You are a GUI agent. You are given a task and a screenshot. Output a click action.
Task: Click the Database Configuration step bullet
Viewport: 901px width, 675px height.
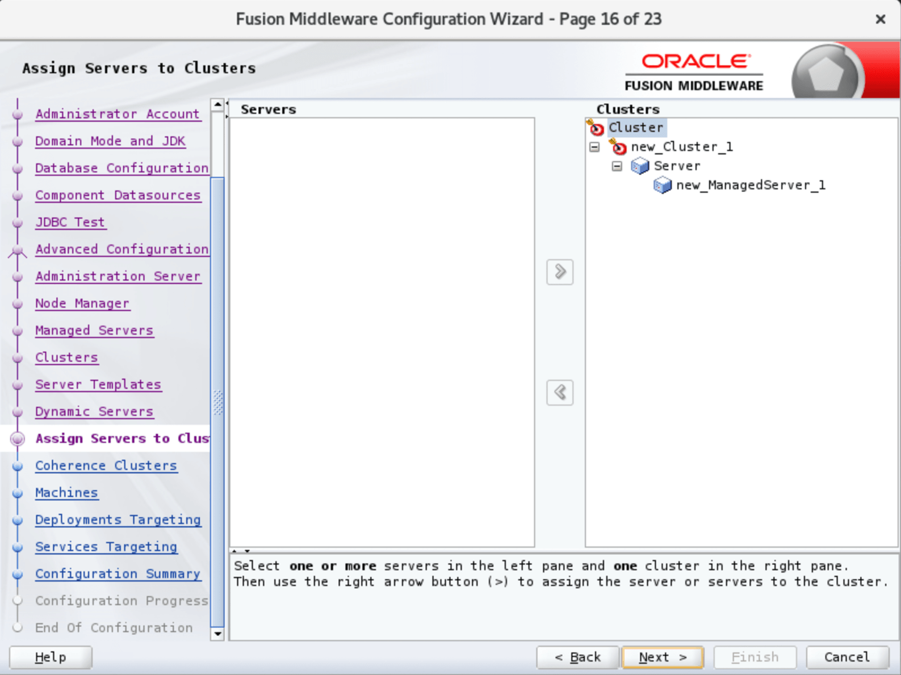(x=18, y=168)
